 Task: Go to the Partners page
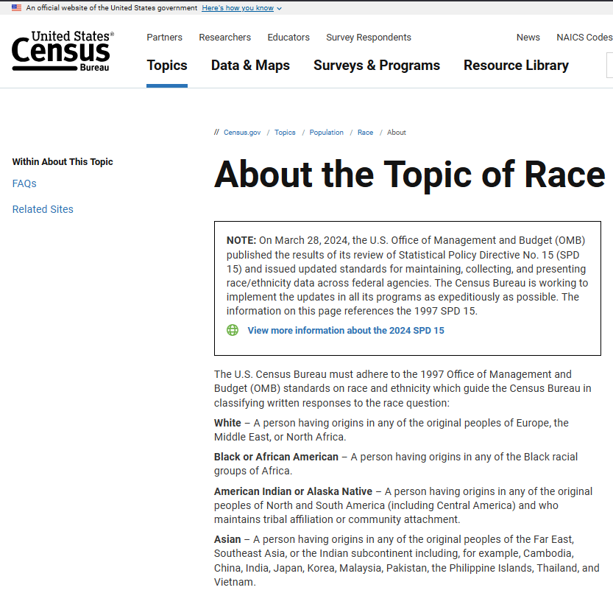click(x=165, y=37)
